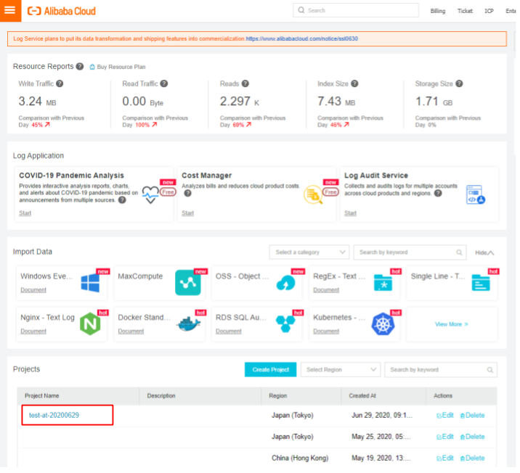Open the orange hamburger navigation menu
This screenshot has height=473, width=520.
click(x=10, y=11)
